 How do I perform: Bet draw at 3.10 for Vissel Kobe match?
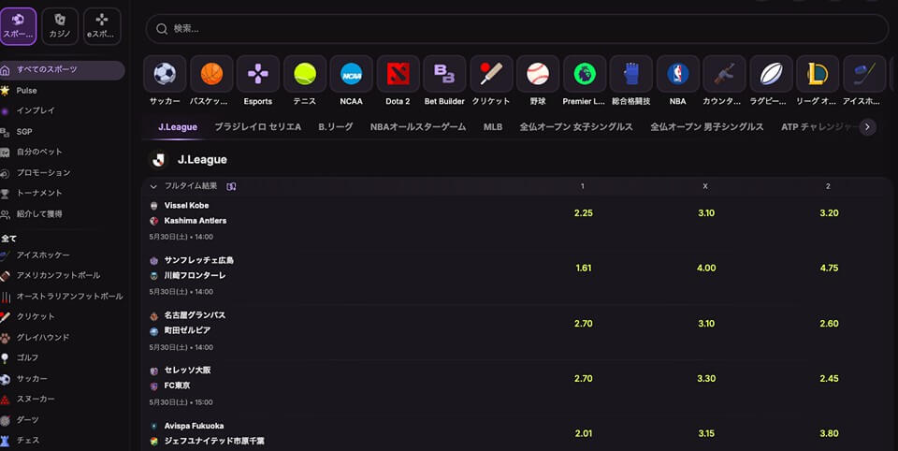(x=706, y=213)
